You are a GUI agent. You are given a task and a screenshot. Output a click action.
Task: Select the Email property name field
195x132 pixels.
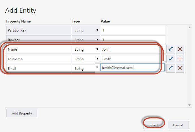[x=39, y=68]
